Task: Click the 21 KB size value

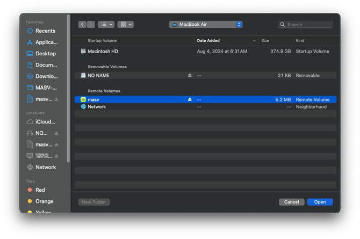Action: 284,75
